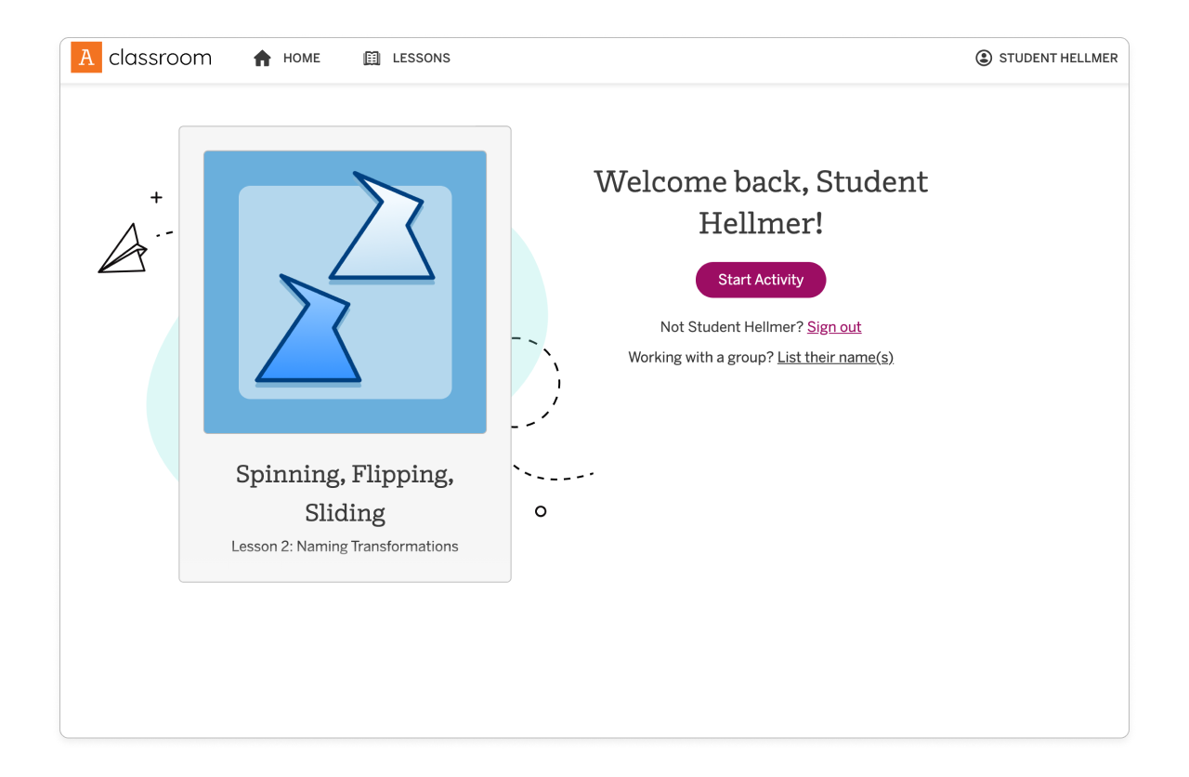Viewport: 1189px width, 777px height.
Task: Select the Spinning, Flipping, Sliding lesson title
Action: 345,493
